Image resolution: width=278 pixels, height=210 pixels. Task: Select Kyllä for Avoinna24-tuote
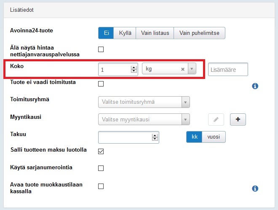125,33
